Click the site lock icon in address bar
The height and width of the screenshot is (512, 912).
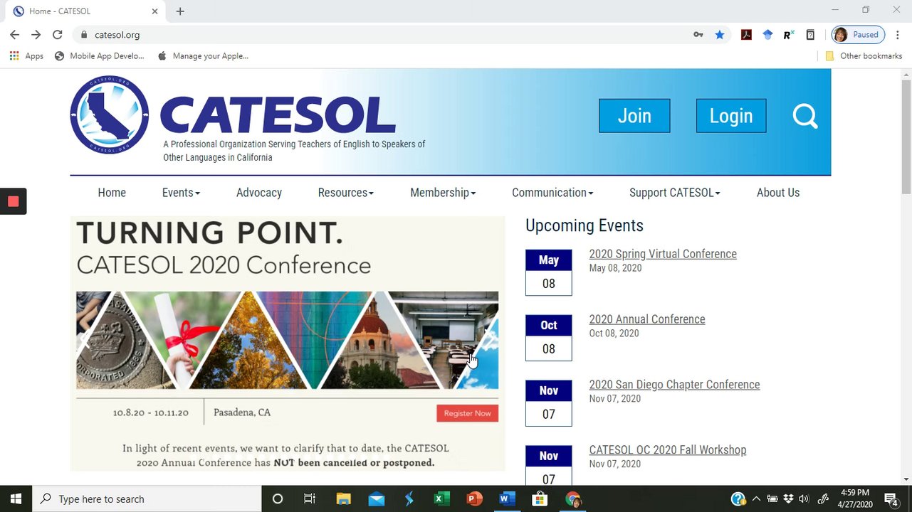(x=84, y=35)
